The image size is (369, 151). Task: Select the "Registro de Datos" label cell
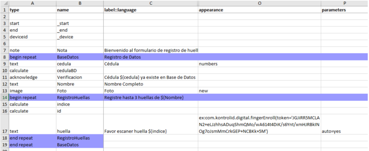click(150, 57)
